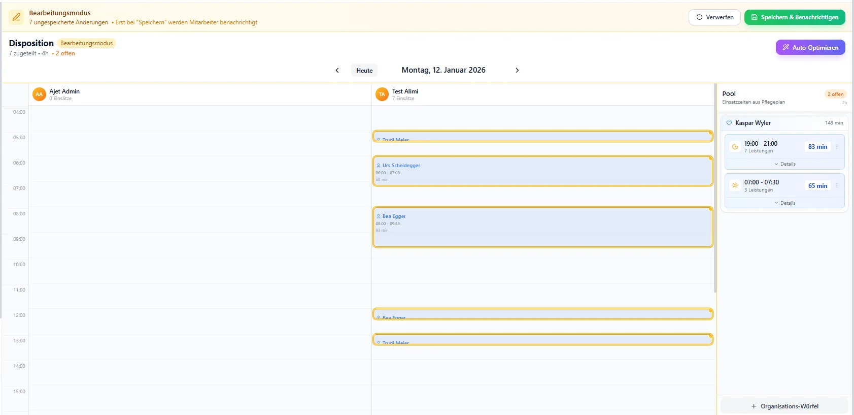Click Speichern & Benachrichtigen button
This screenshot has height=415, width=854.
tap(795, 17)
